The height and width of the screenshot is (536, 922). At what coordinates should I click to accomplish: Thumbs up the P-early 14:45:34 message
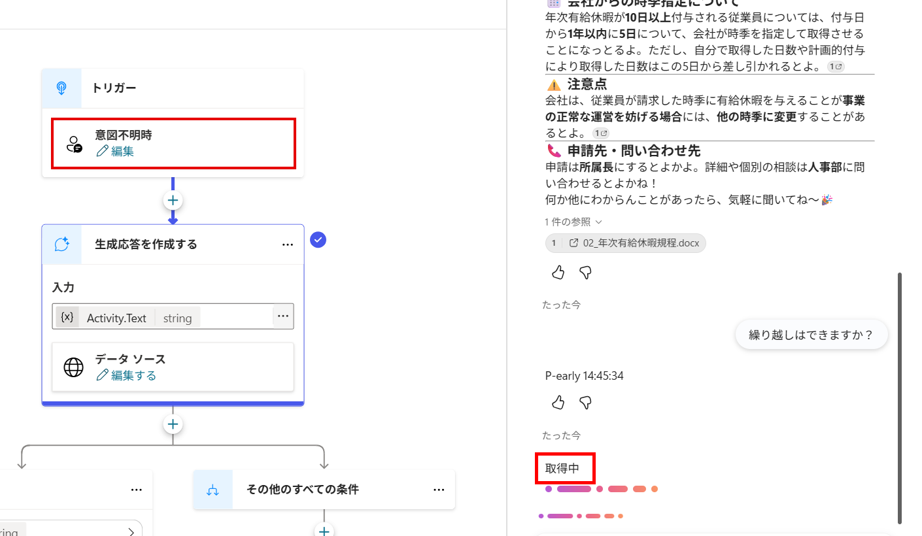click(558, 403)
